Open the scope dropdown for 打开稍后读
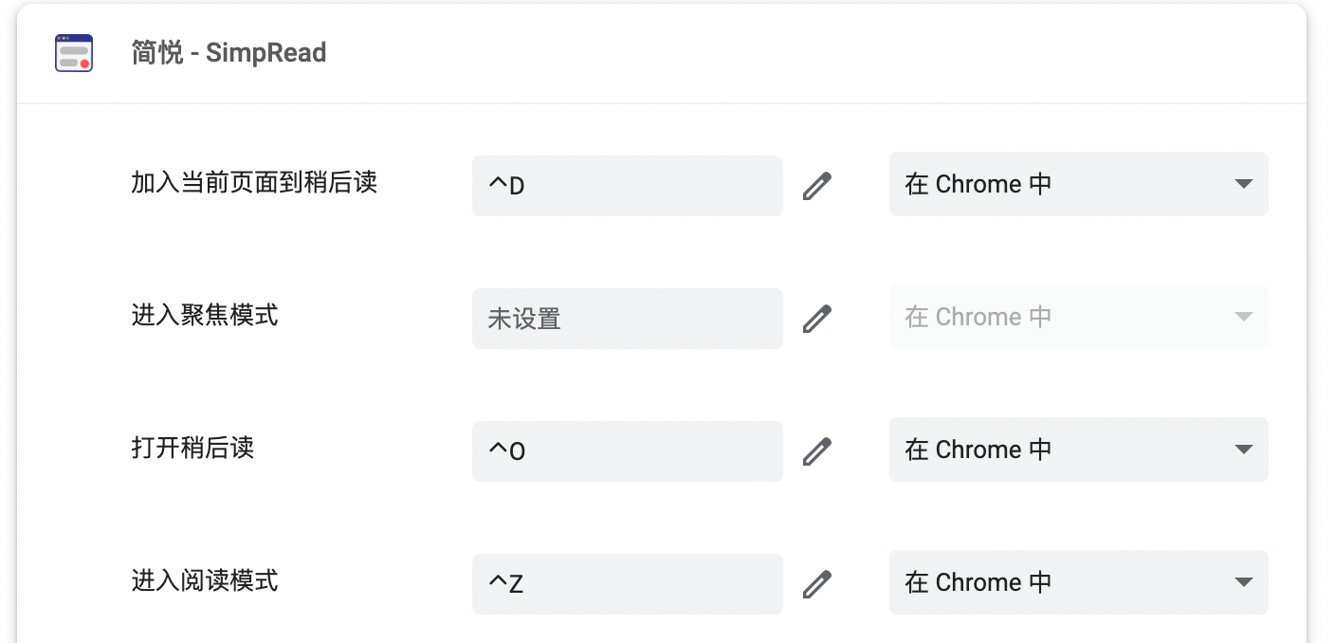Screen dimensions: 1335x643 1079,450
